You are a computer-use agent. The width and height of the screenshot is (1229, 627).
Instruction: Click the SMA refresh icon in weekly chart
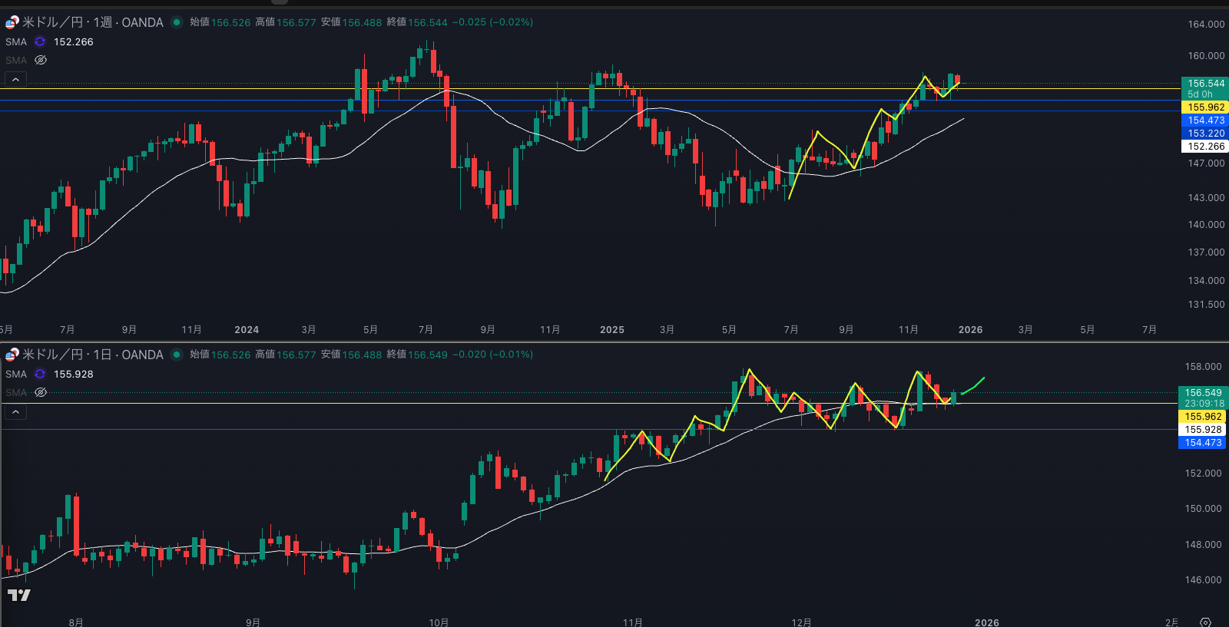coord(40,42)
